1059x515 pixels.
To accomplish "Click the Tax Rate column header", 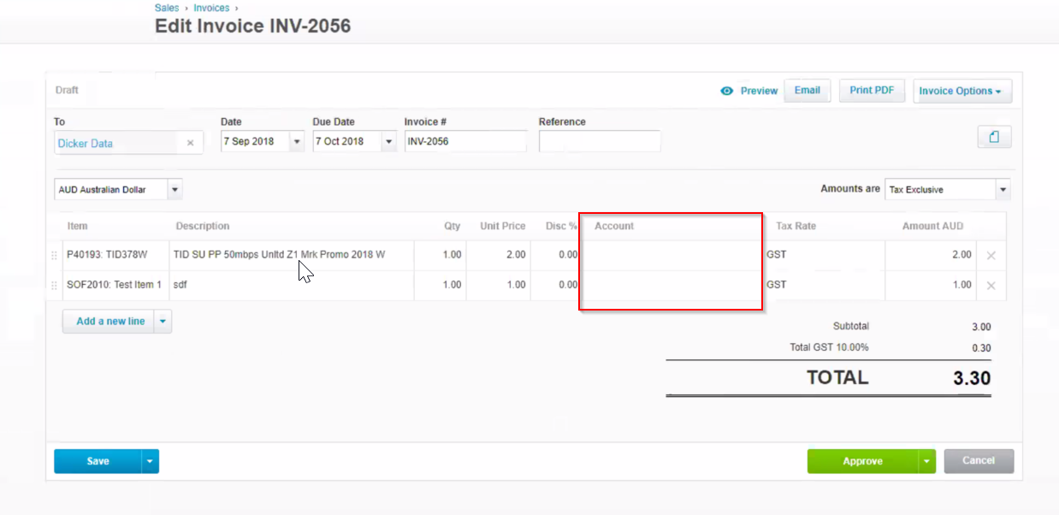I will (796, 226).
